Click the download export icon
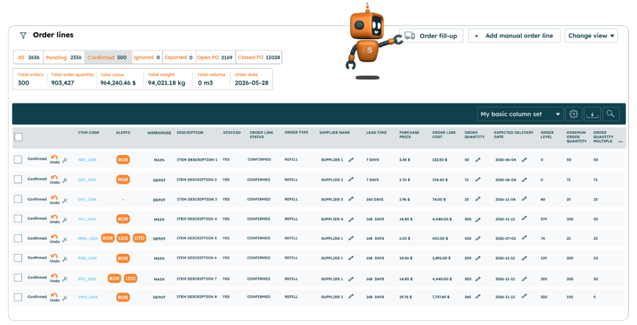 tap(592, 115)
